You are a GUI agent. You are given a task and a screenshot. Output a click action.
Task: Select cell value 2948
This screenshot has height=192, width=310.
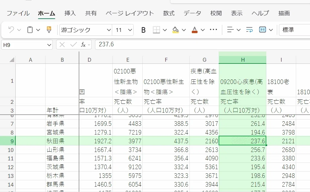pyautogui.click(x=281, y=176)
